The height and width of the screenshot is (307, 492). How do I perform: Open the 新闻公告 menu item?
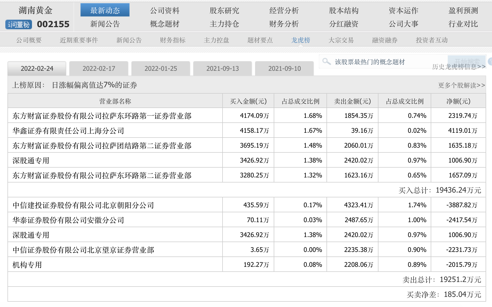(x=105, y=24)
